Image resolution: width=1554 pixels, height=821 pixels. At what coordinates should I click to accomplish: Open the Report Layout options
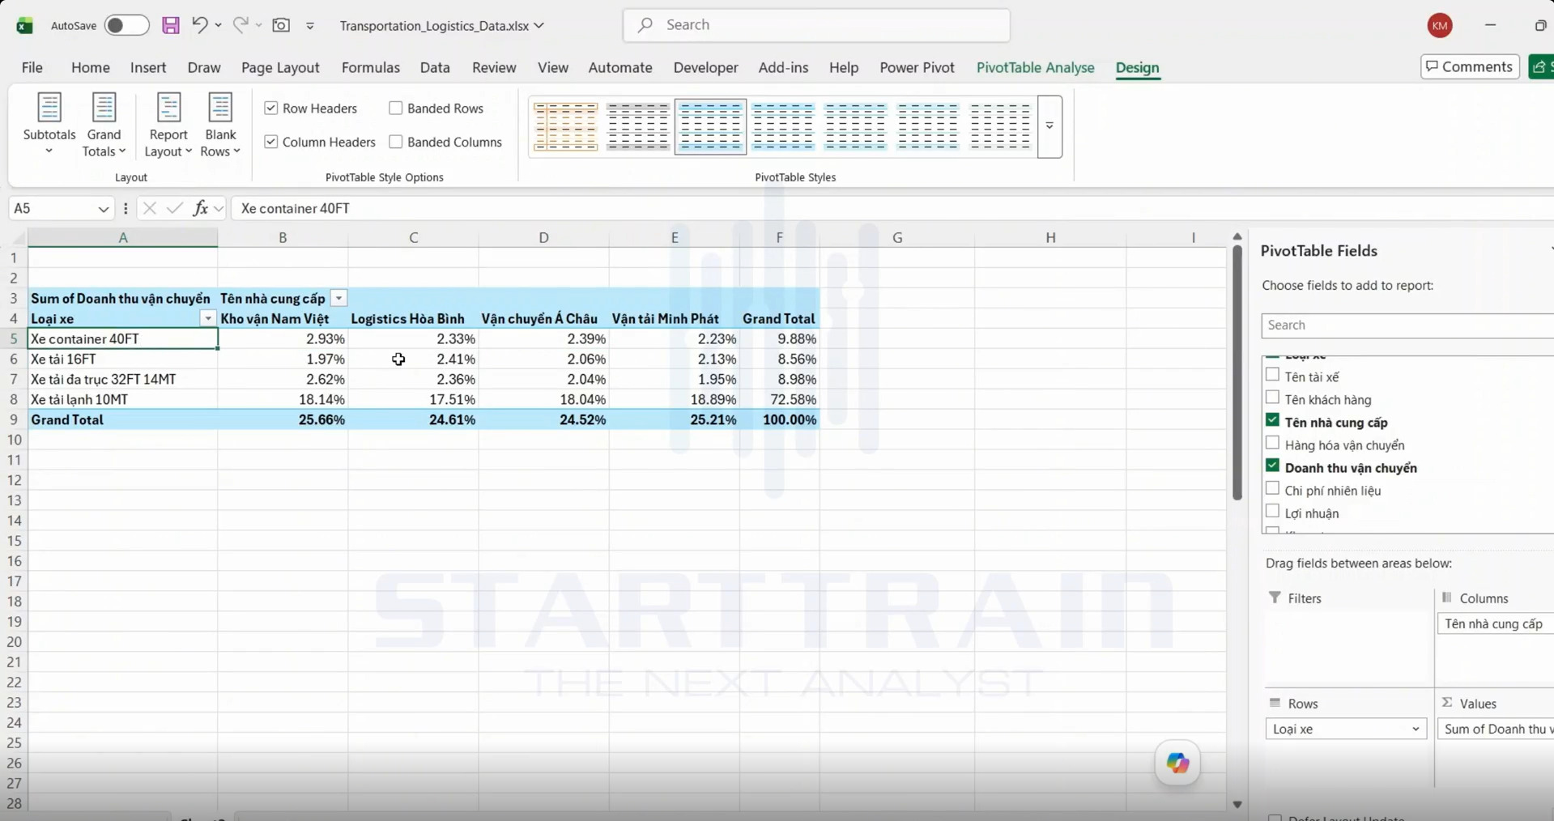168,124
